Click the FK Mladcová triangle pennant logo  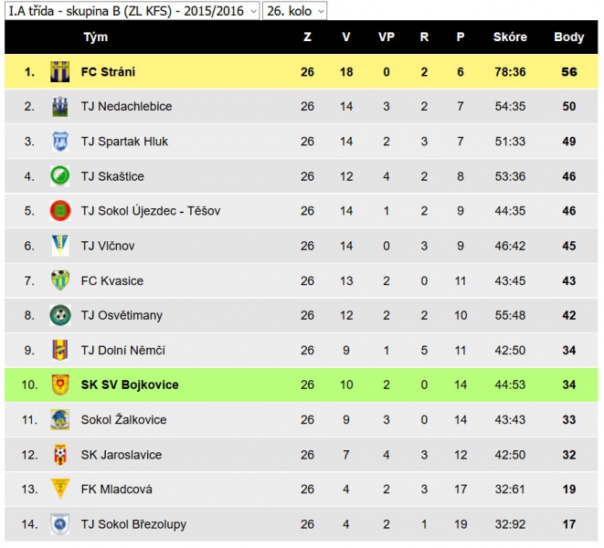(x=60, y=489)
